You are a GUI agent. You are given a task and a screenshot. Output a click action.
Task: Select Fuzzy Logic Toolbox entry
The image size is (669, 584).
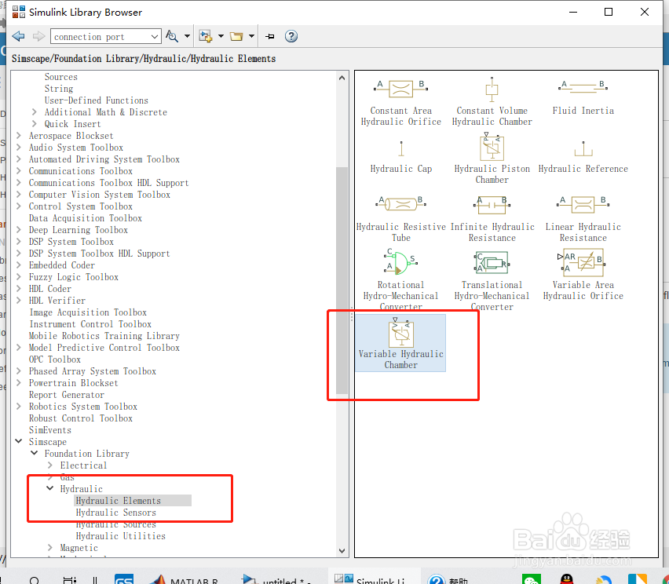pos(73,277)
